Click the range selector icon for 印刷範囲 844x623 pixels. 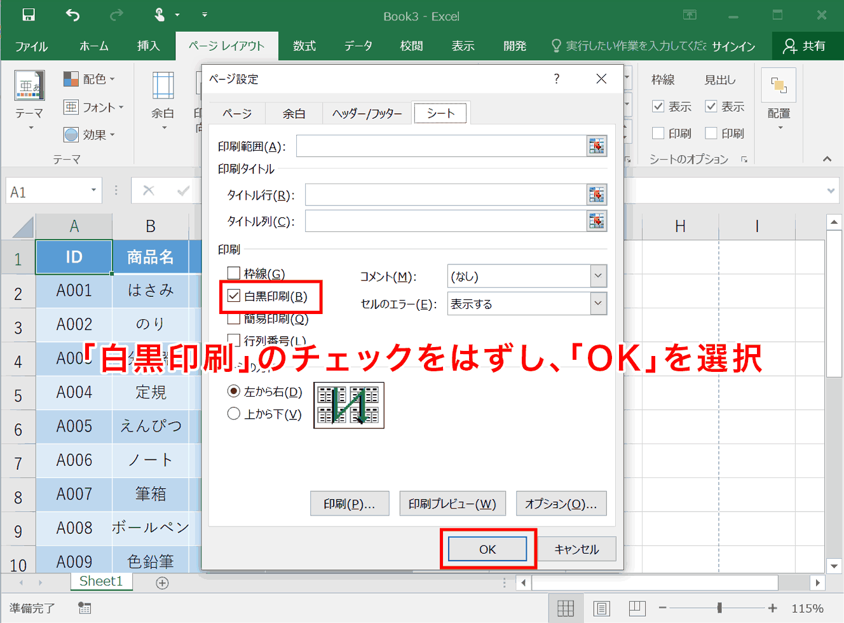[x=597, y=146]
